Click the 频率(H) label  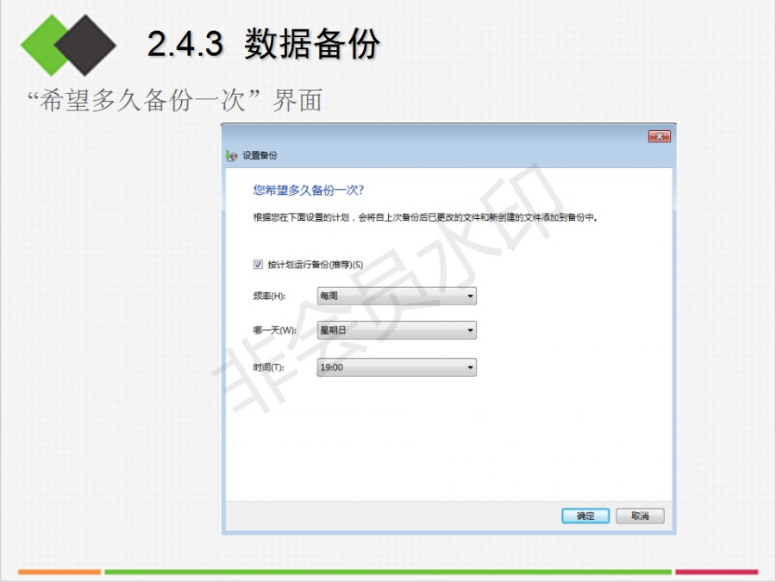click(269, 296)
